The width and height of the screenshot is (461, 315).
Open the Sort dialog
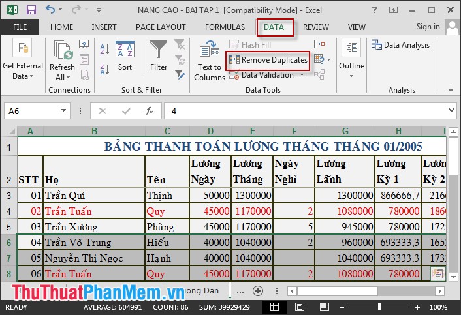click(125, 56)
